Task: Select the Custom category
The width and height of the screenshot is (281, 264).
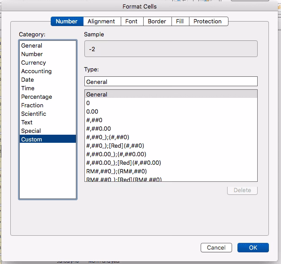Action: pos(48,139)
